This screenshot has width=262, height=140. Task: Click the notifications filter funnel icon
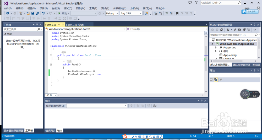[196, 2]
